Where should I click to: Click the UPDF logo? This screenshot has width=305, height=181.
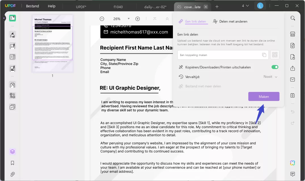click(x=10, y=6)
